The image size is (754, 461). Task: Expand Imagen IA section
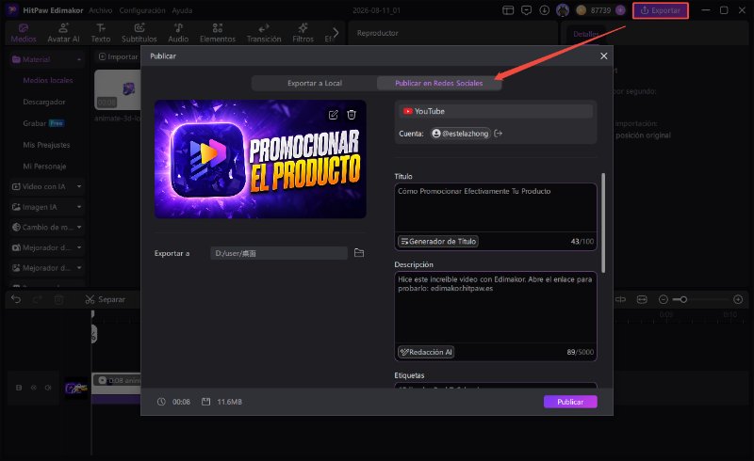[79, 207]
